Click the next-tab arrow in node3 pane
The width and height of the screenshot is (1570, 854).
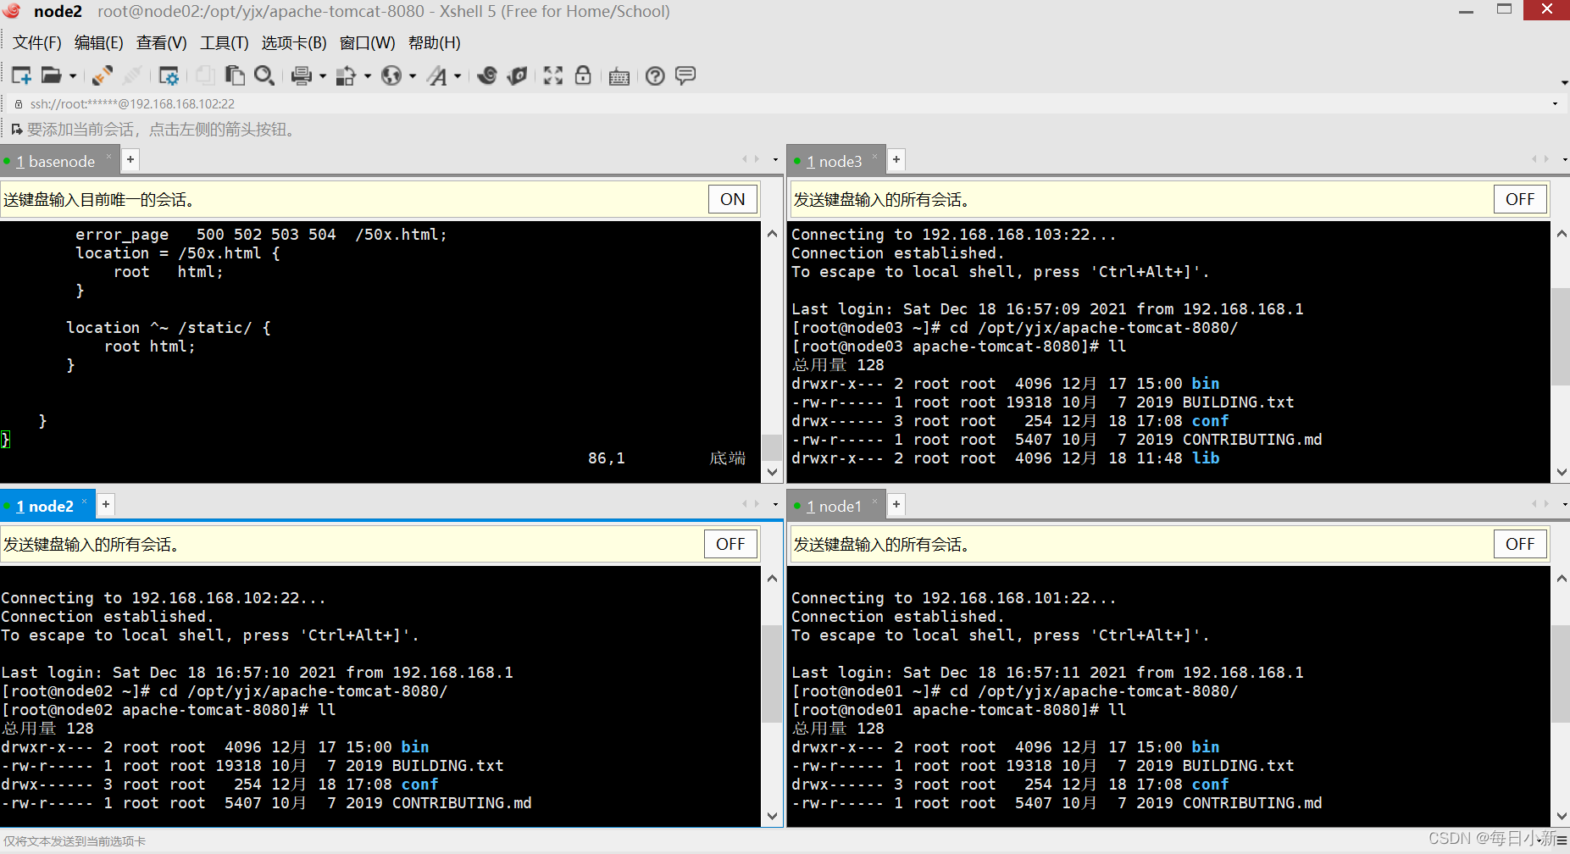click(x=1547, y=158)
